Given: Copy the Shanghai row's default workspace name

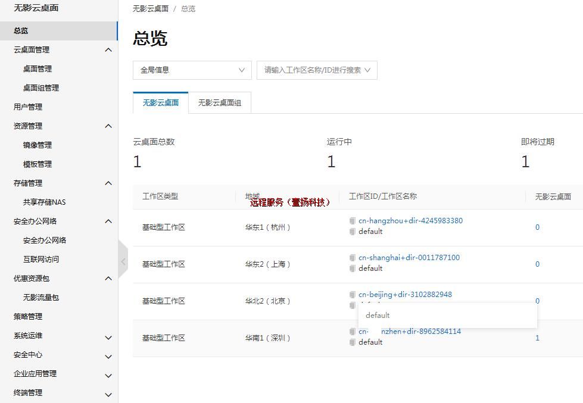Looking at the screenshot, I should pyautogui.click(x=353, y=268).
